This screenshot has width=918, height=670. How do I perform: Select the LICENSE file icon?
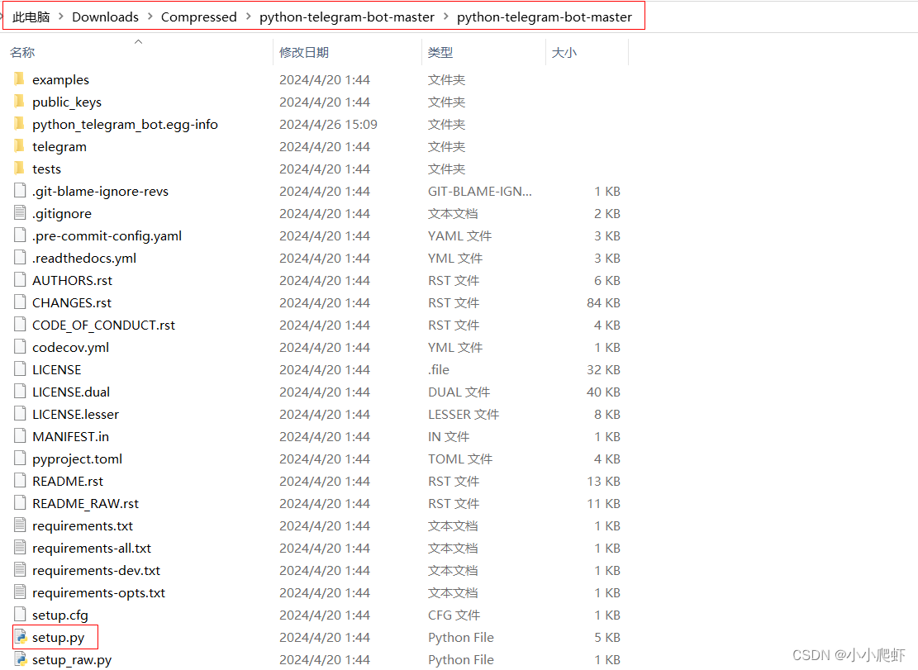pos(20,369)
